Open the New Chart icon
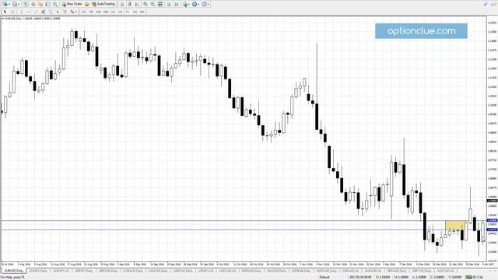498x280 pixels. [5, 4]
